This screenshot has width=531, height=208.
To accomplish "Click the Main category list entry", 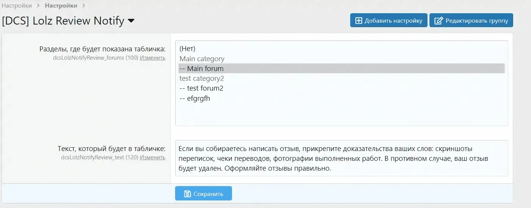I will 202,59.
